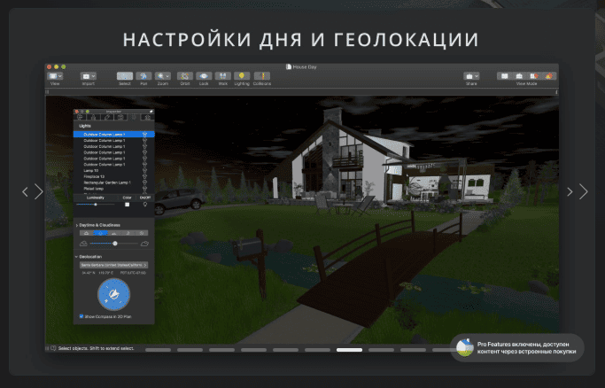605x388 pixels.
Task: Click the overcast cloud icon right of slider
Action: pyautogui.click(x=144, y=244)
